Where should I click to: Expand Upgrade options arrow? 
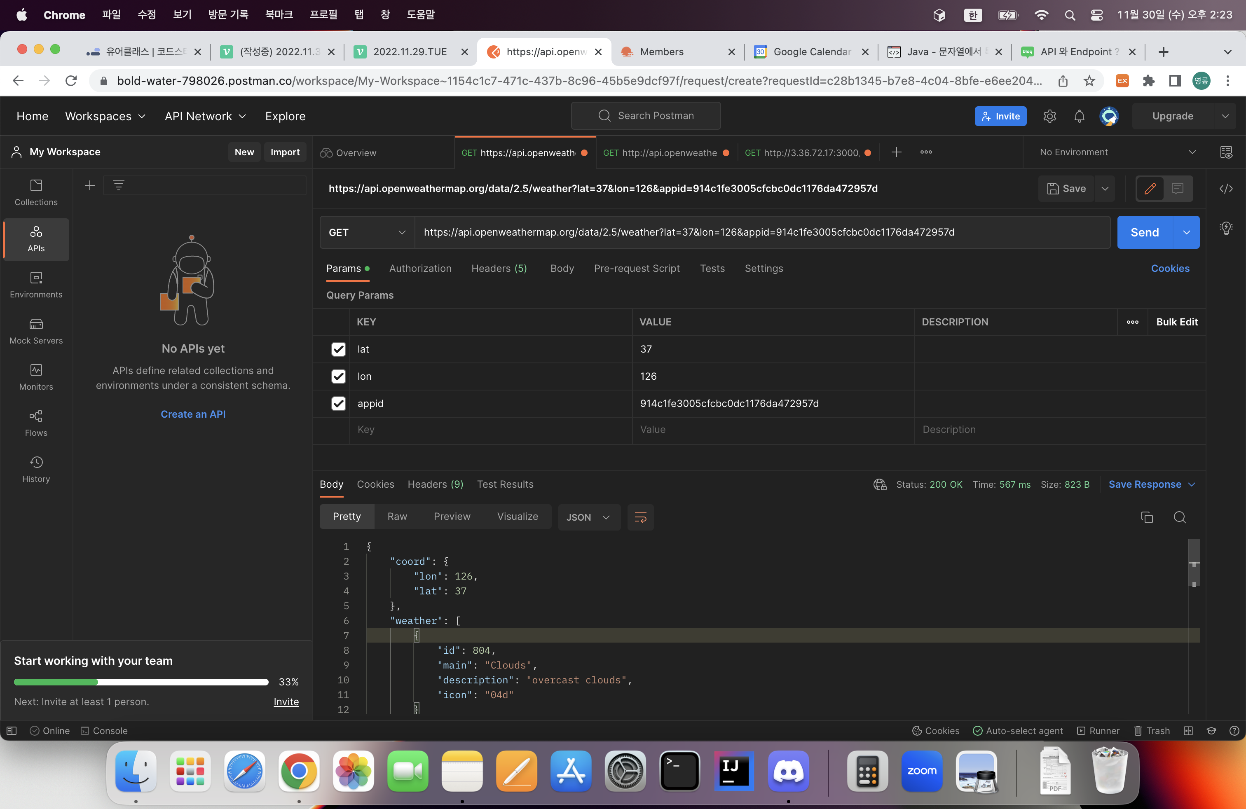[1225, 116]
